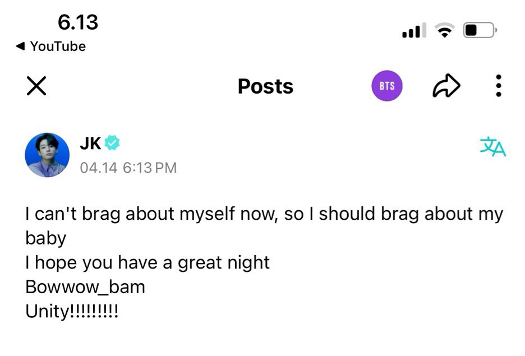Screen dimensions: 525x356
Task: Go back to YouTube via the back arrow
Action: click(x=20, y=46)
